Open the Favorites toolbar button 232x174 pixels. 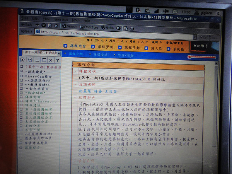(89, 27)
